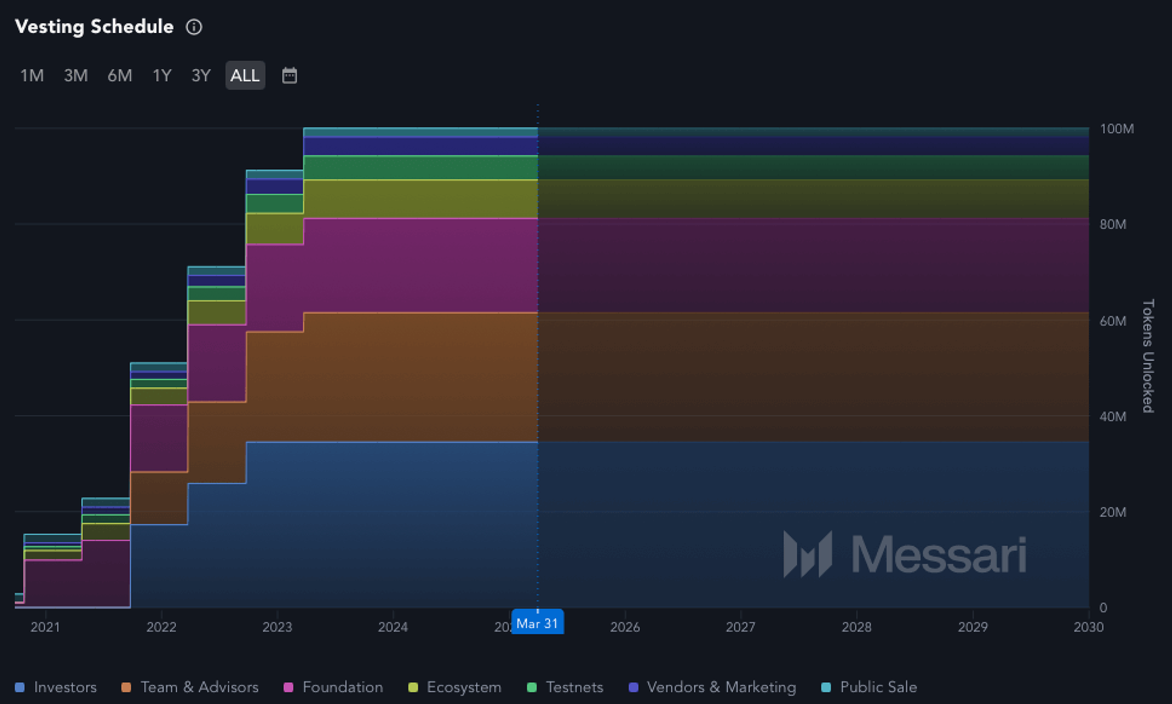Select the ALL range button
The image size is (1172, 704).
click(245, 75)
